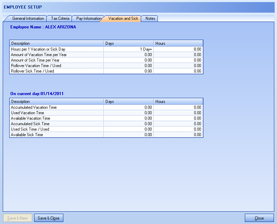Image resolution: width=277 pixels, height=224 pixels.
Task: Open the Pay Information tab
Action: [x=89, y=18]
